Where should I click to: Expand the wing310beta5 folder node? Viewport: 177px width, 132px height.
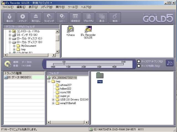point(53,103)
